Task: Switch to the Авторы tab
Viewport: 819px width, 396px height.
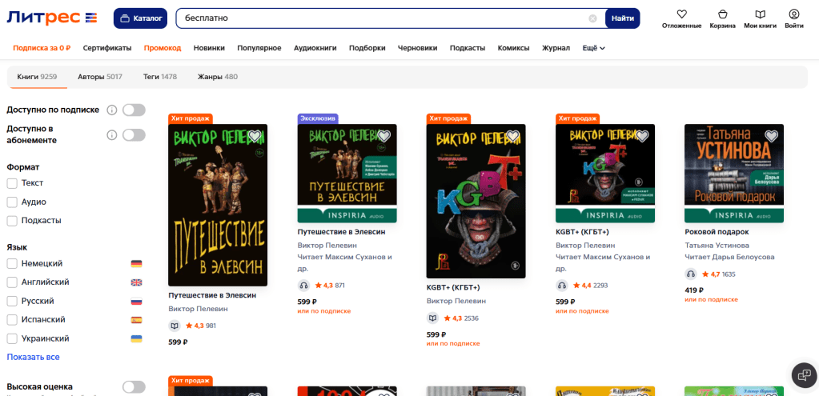Action: coord(99,77)
